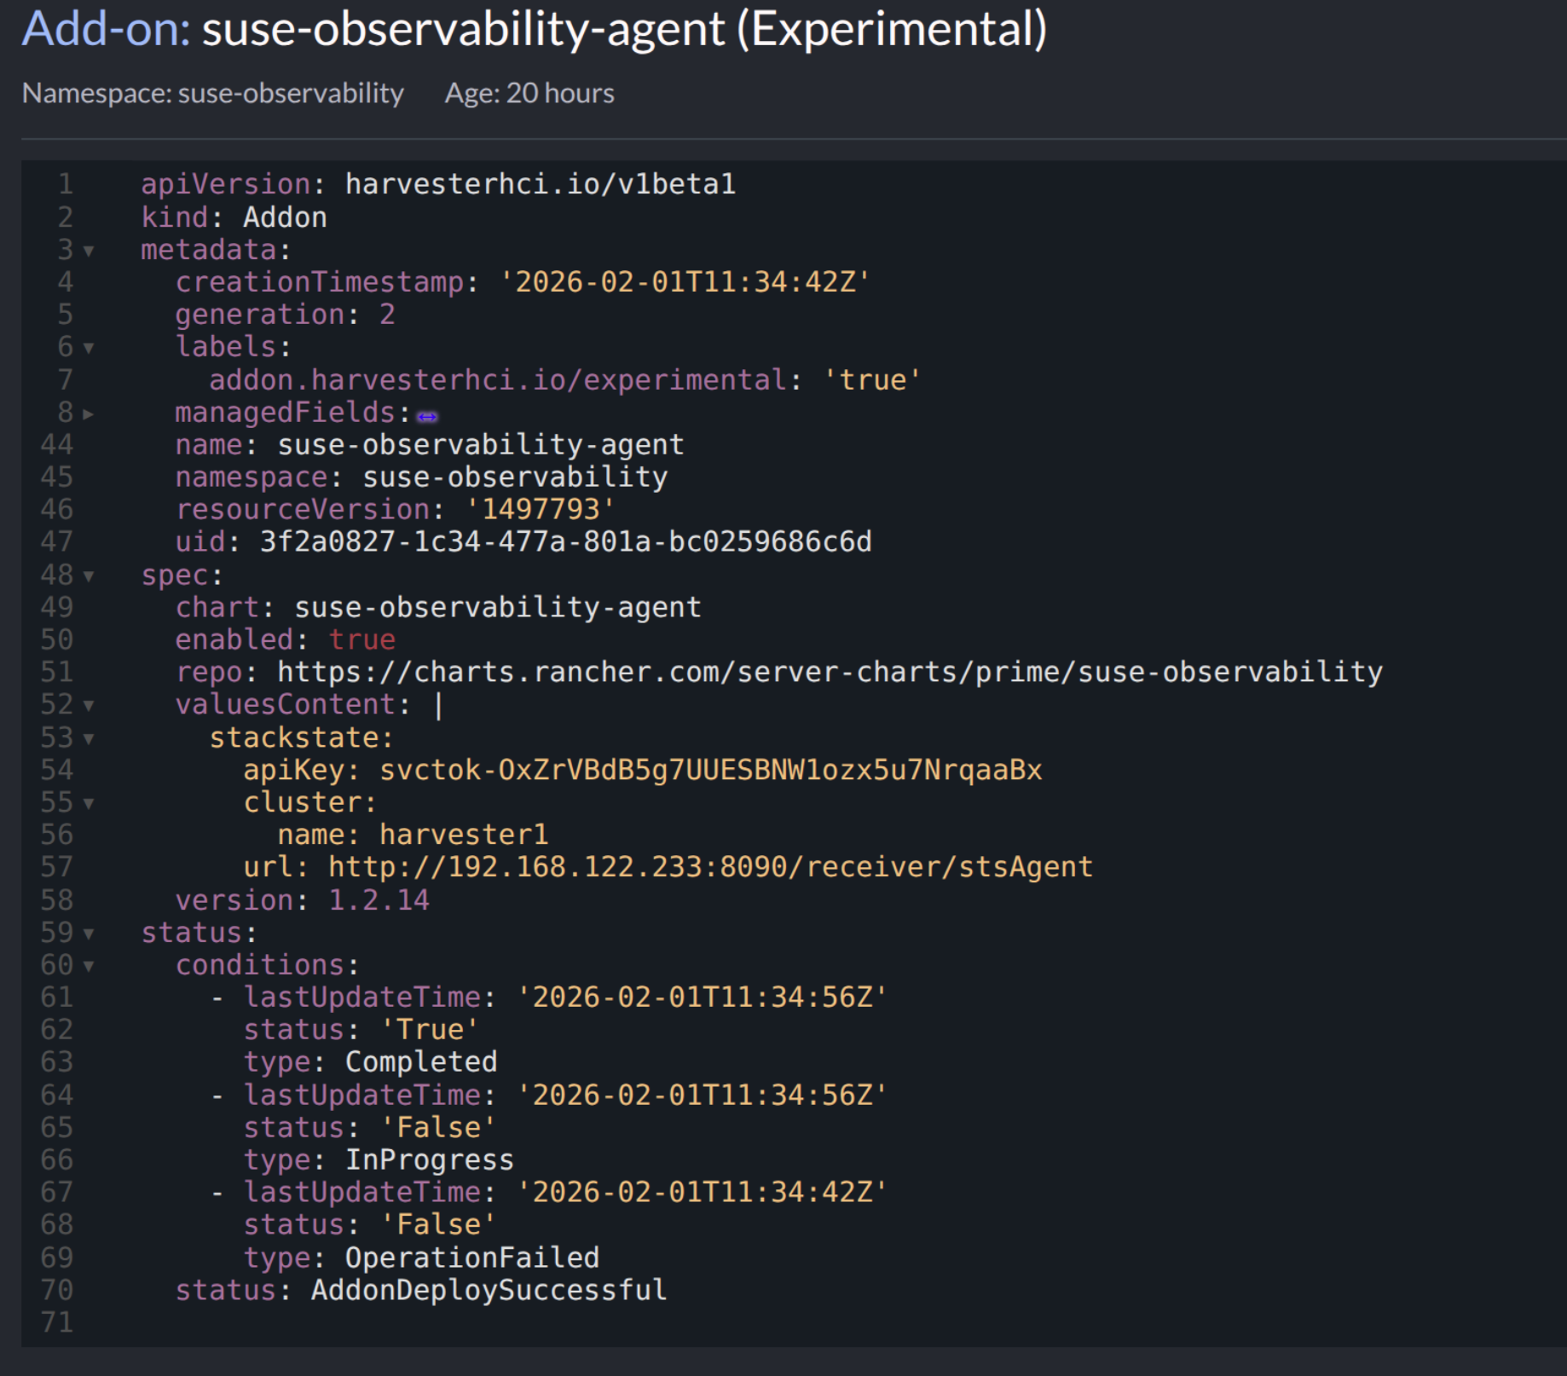This screenshot has height=1376, width=1567.
Task: Click the 'Add-on:' breadcrumb link
Action: pyautogui.click(x=105, y=30)
